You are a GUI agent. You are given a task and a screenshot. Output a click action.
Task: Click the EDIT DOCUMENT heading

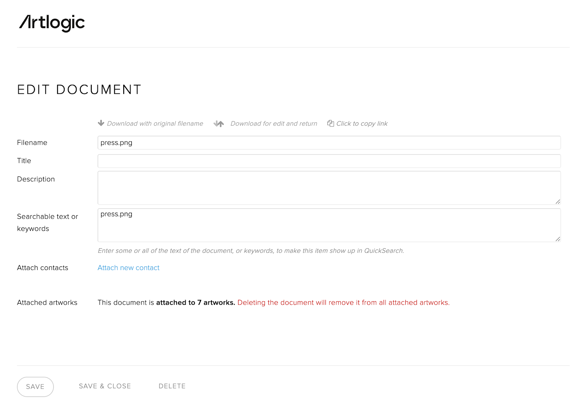click(x=79, y=90)
